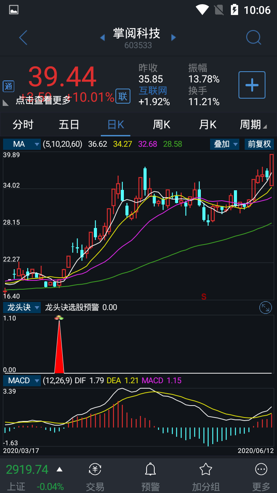Open the search magnifier icon

(254, 37)
